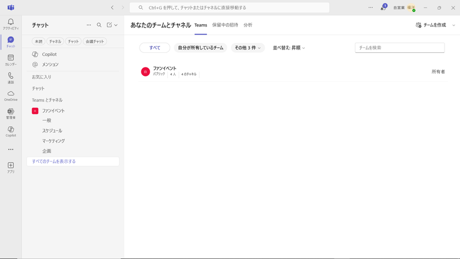Click the チームを作成 button

click(431, 25)
